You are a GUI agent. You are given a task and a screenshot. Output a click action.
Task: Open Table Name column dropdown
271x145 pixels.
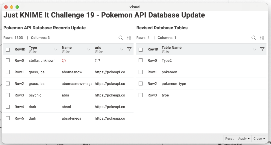254,49
